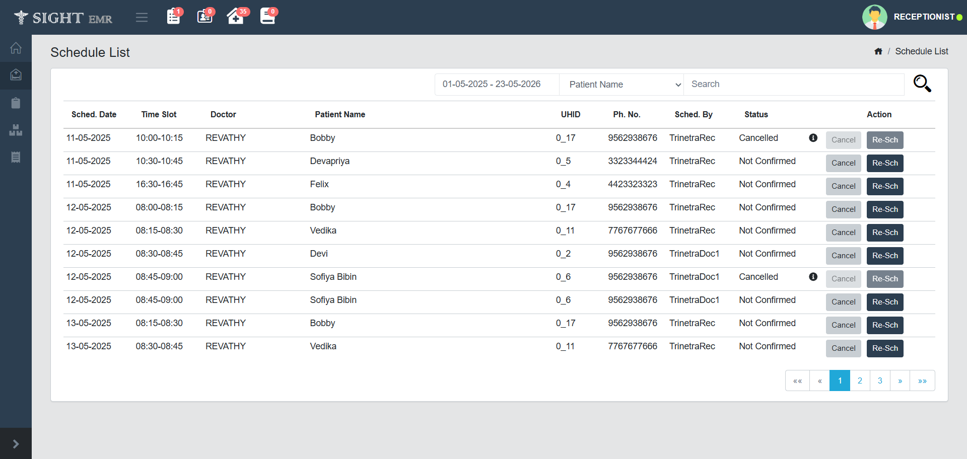Click the Search text field

pos(794,85)
